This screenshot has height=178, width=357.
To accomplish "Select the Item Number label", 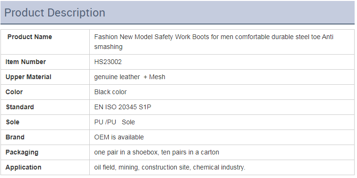I will pos(25,62).
